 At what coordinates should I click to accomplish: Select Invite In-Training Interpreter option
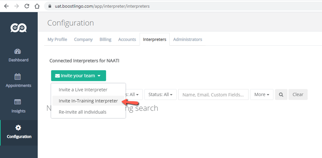[x=88, y=101]
